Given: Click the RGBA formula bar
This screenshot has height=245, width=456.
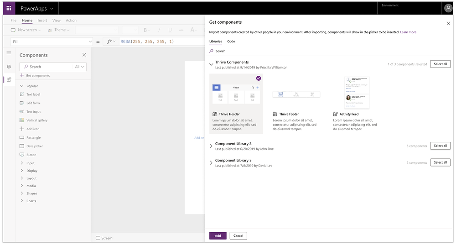Looking at the screenshot, I should pos(161,42).
